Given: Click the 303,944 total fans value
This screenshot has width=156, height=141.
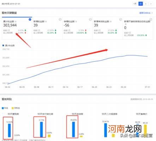Looking at the screenshot, I should coord(10,25).
